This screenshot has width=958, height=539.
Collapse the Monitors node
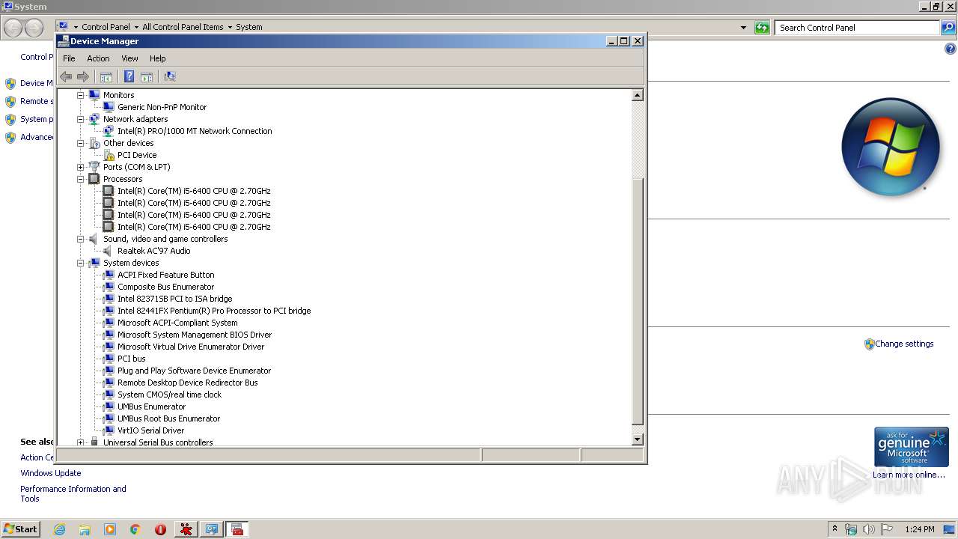(x=81, y=95)
